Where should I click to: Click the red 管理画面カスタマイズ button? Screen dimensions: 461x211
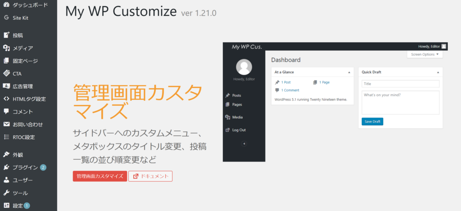[x=99, y=176]
